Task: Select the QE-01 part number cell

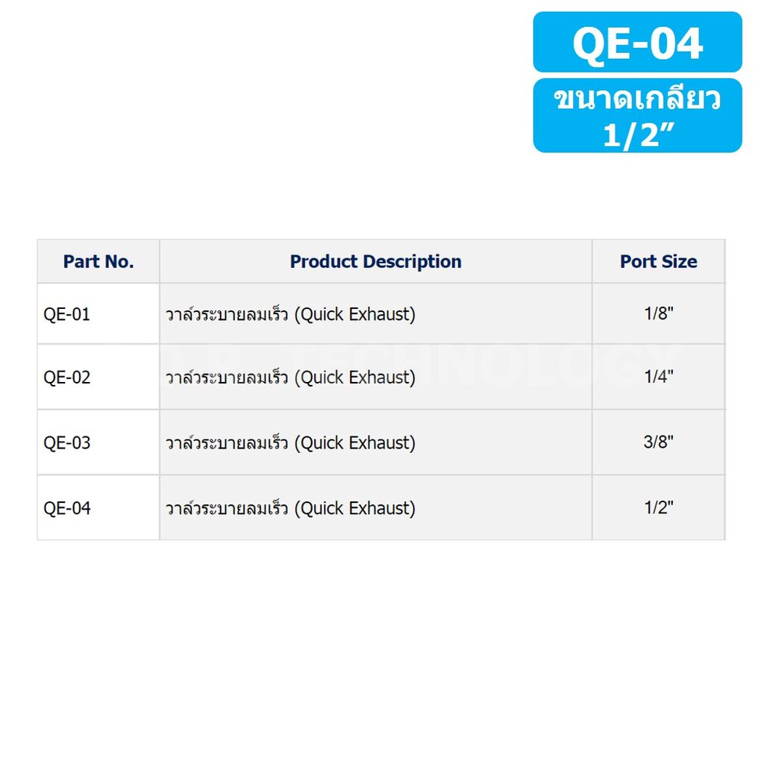Action: coord(67,314)
